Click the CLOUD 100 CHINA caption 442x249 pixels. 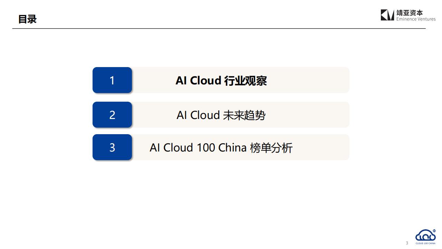click(x=425, y=243)
